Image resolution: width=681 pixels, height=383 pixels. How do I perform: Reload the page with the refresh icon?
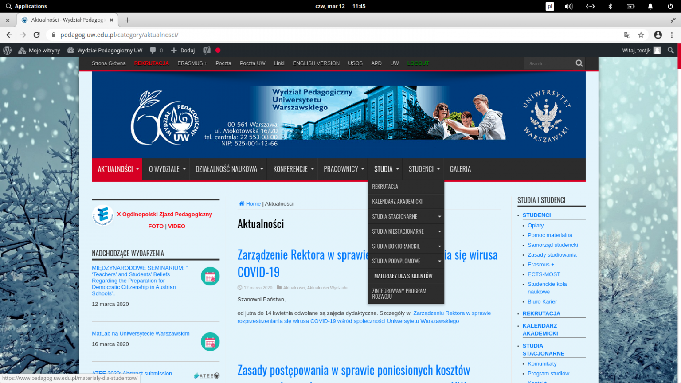point(37,35)
